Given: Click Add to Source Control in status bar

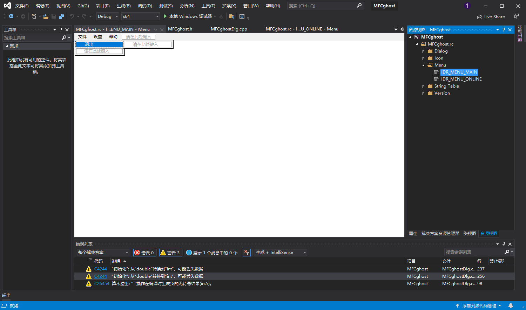Looking at the screenshot, I should [479, 306].
